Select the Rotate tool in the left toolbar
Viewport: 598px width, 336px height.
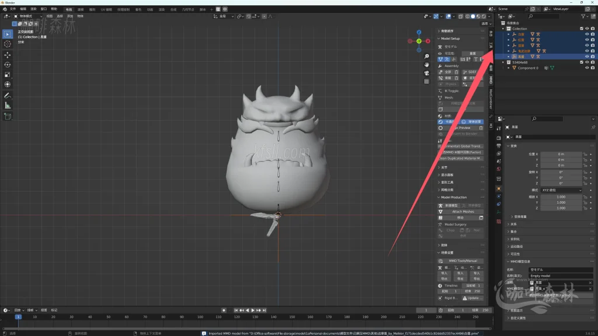8,64
